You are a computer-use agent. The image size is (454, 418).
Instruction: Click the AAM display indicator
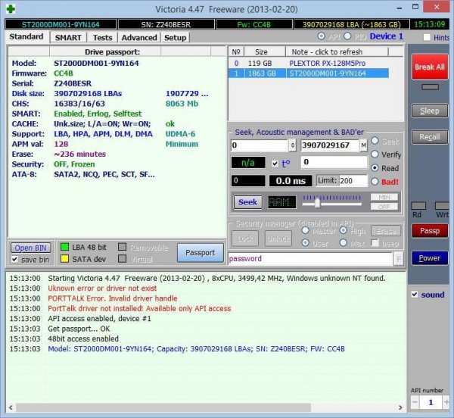[x=281, y=202]
